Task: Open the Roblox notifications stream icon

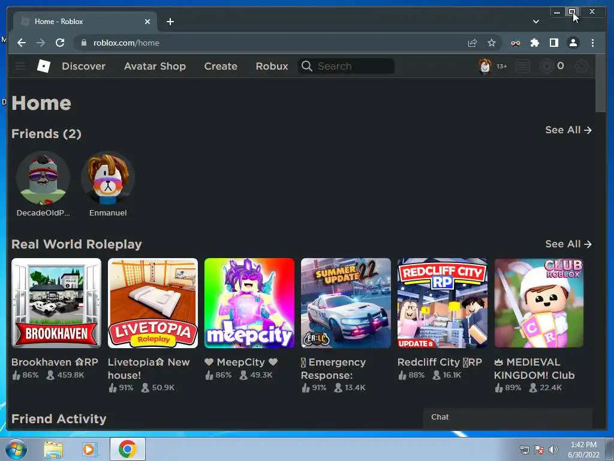Action: pyautogui.click(x=523, y=66)
